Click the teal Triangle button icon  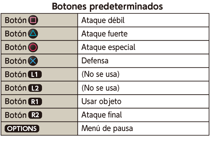(33, 33)
